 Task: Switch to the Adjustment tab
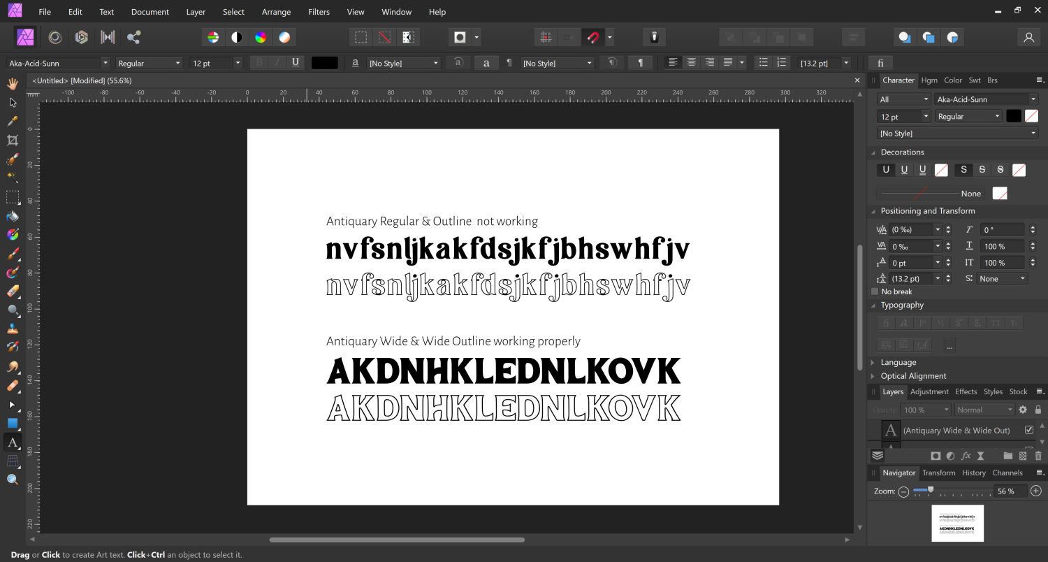[x=929, y=391]
